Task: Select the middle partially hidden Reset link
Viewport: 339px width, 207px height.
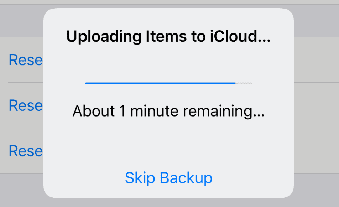Action: 25,105
